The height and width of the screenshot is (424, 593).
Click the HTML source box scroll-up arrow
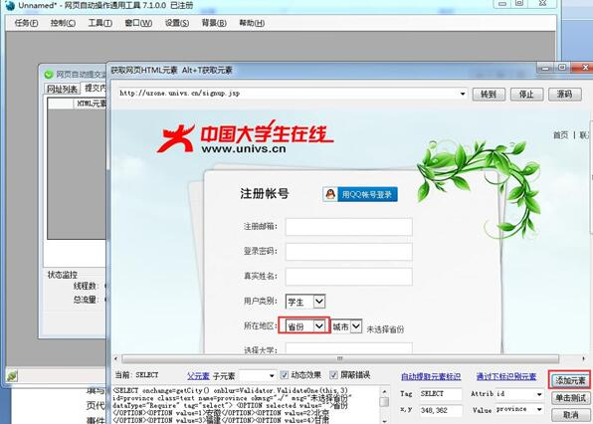(x=384, y=391)
